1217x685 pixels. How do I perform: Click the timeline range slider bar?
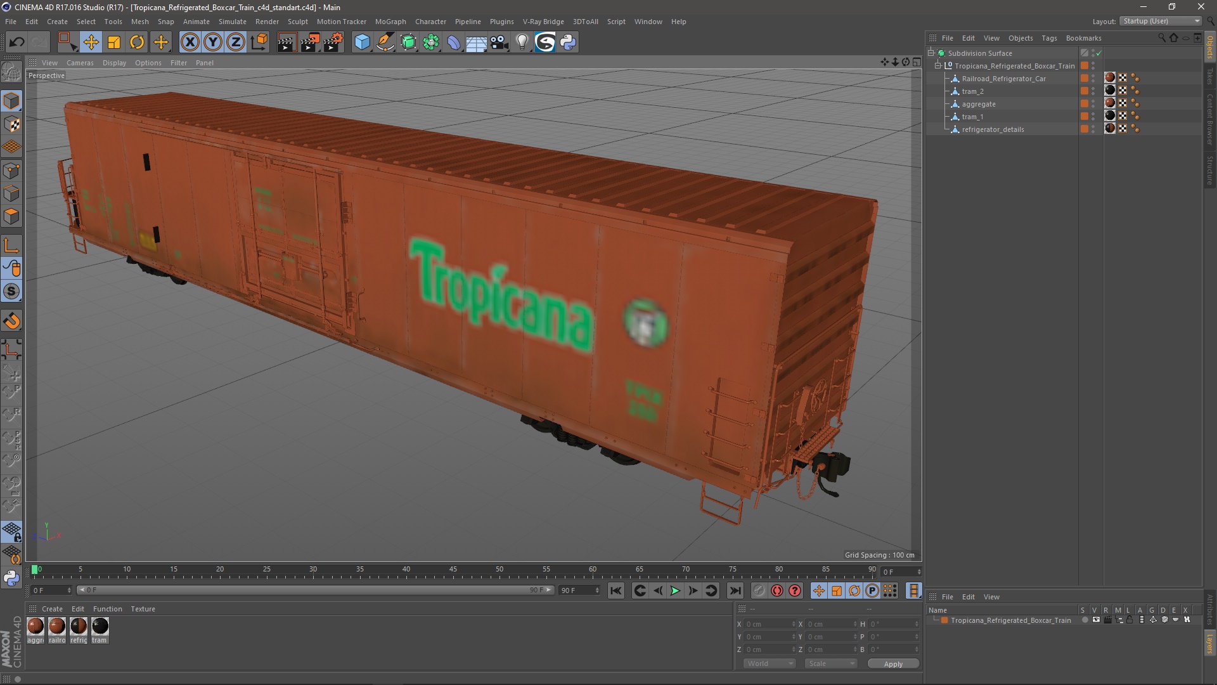click(314, 590)
